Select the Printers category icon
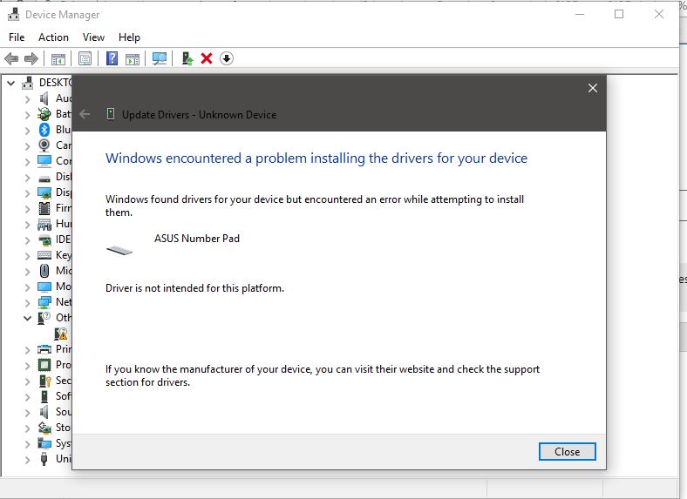Viewport: 687px width, 499px height. click(44, 349)
